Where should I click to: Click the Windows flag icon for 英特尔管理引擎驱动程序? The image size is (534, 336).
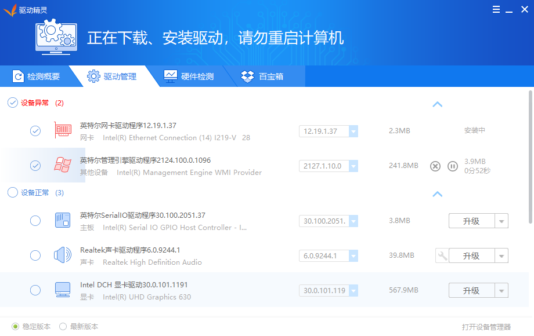coord(63,165)
